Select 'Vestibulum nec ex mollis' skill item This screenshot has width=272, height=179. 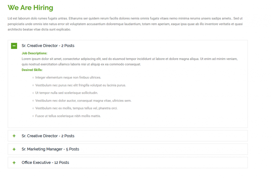coord(76,108)
